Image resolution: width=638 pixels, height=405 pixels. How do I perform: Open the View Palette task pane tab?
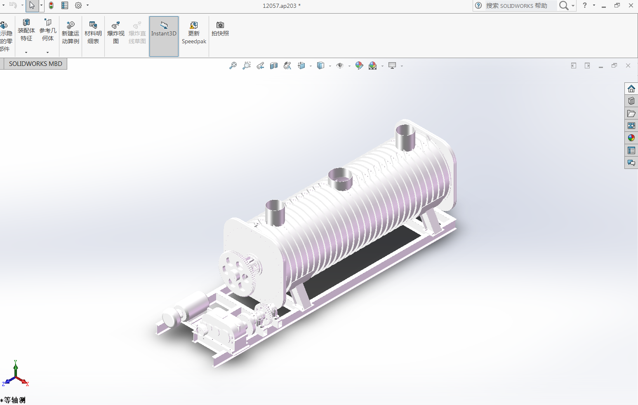coord(631,126)
